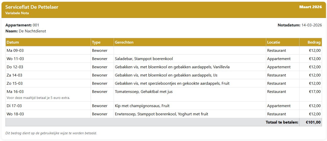Screen dimensions: 327x141
Task: Click the footer payment instruction note
Action: point(51,133)
